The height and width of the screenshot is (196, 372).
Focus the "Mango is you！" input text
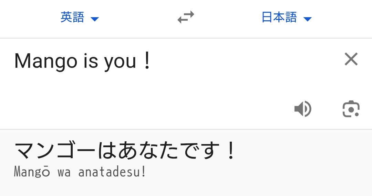[83, 61]
